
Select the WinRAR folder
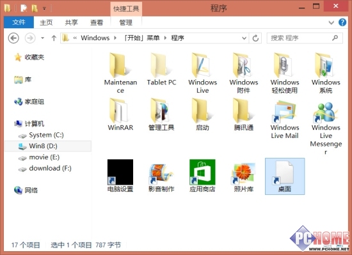[120, 114]
